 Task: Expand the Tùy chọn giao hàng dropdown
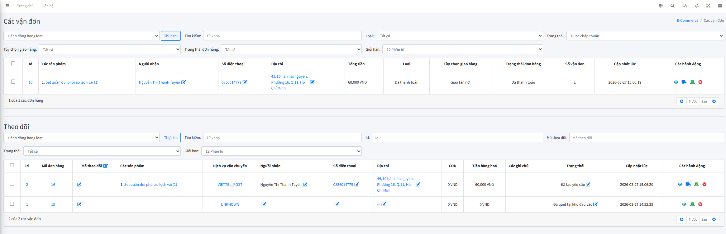109,49
